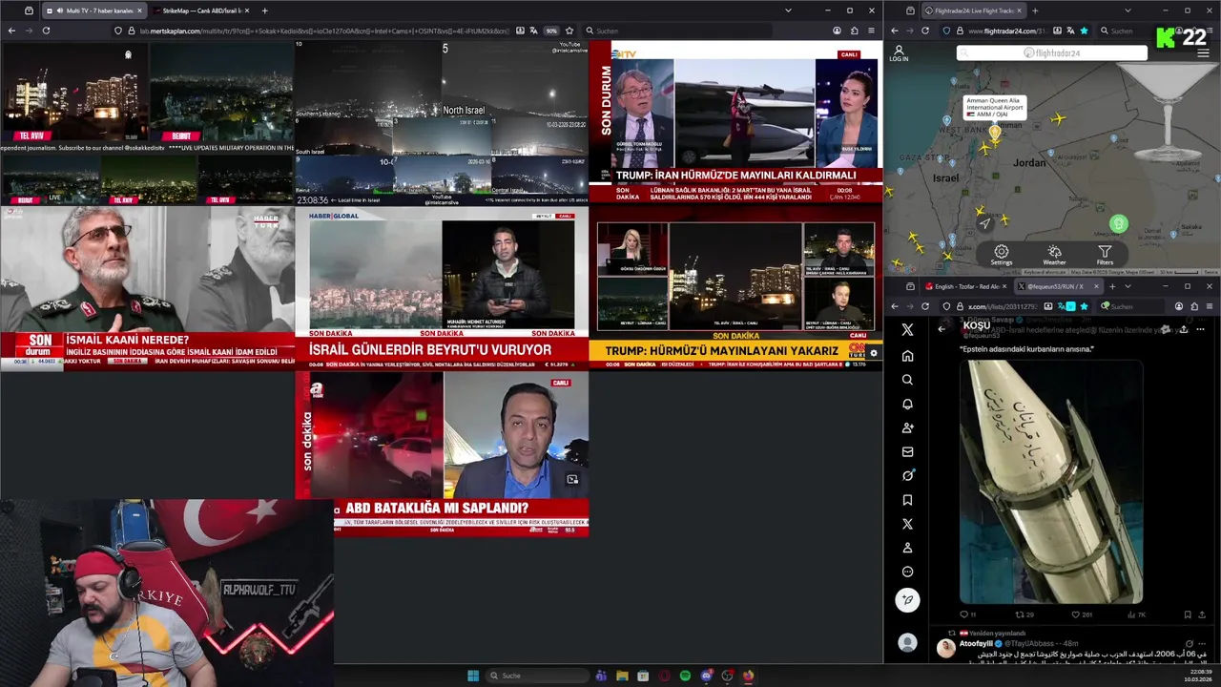Screen dimensions: 1221x687
Task: Open Atoofaylli profile name link
Action: pyautogui.click(x=976, y=643)
